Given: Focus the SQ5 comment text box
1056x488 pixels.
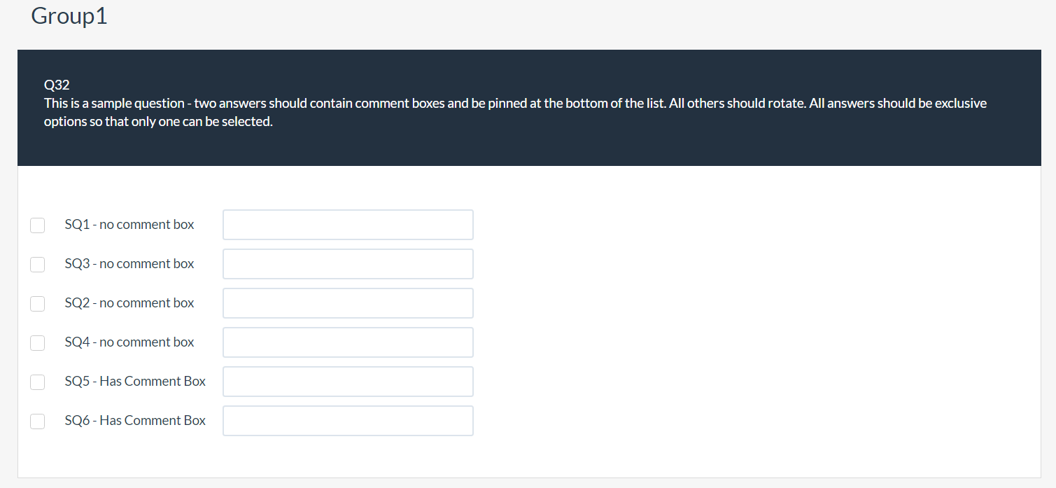Looking at the screenshot, I should [348, 382].
